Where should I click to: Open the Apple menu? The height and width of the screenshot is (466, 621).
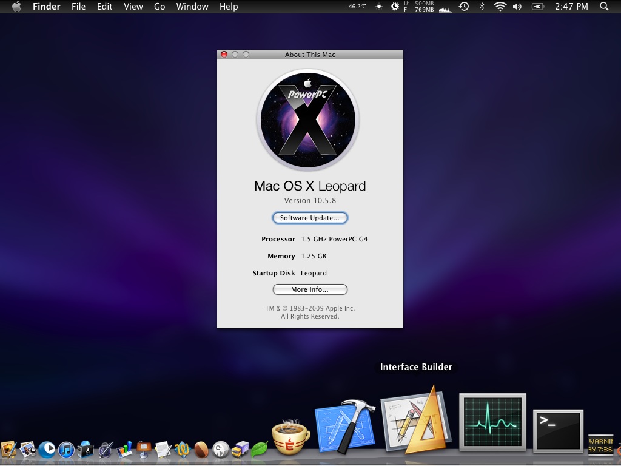[x=16, y=6]
